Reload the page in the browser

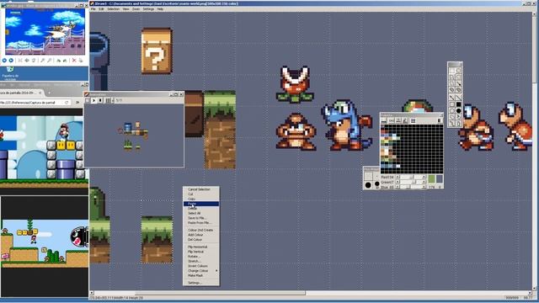point(67,103)
